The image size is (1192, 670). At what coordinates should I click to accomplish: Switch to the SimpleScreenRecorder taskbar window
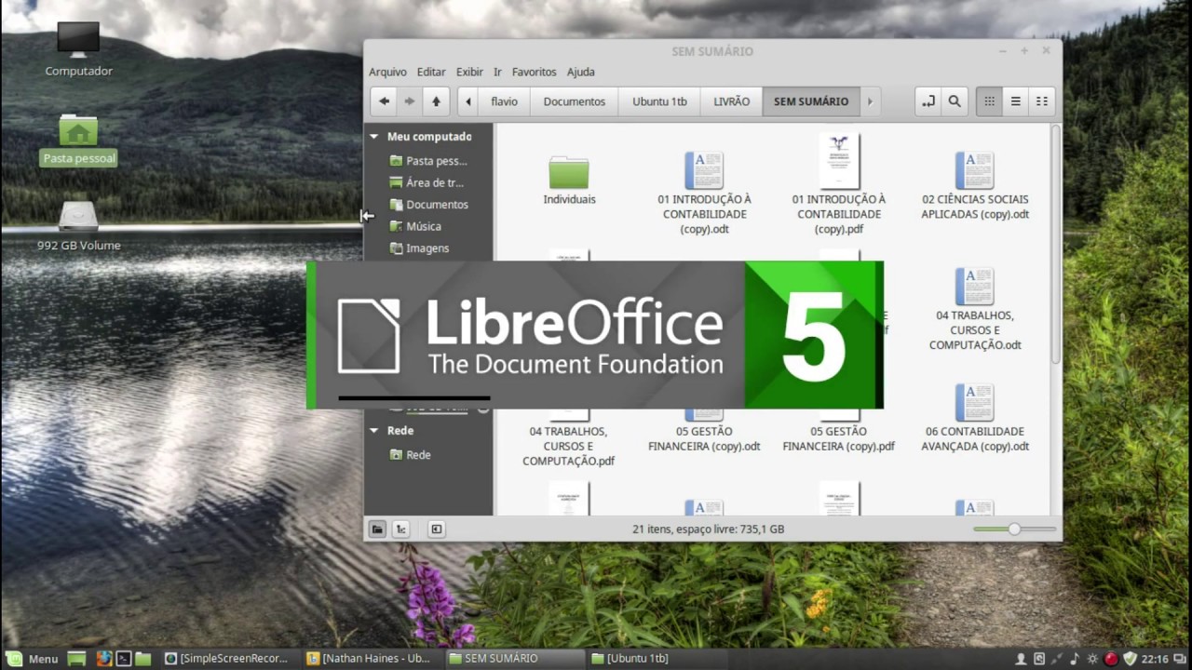pos(227,659)
